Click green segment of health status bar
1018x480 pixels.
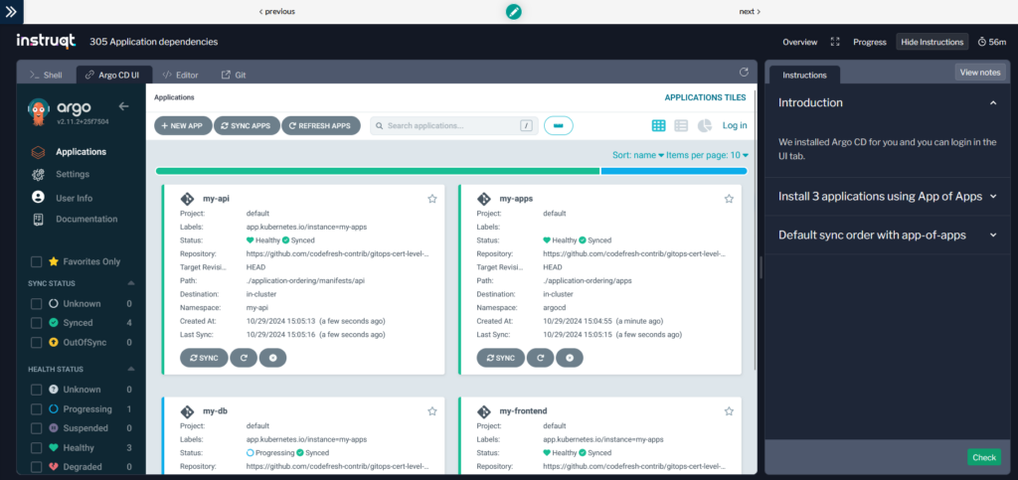tap(377, 171)
